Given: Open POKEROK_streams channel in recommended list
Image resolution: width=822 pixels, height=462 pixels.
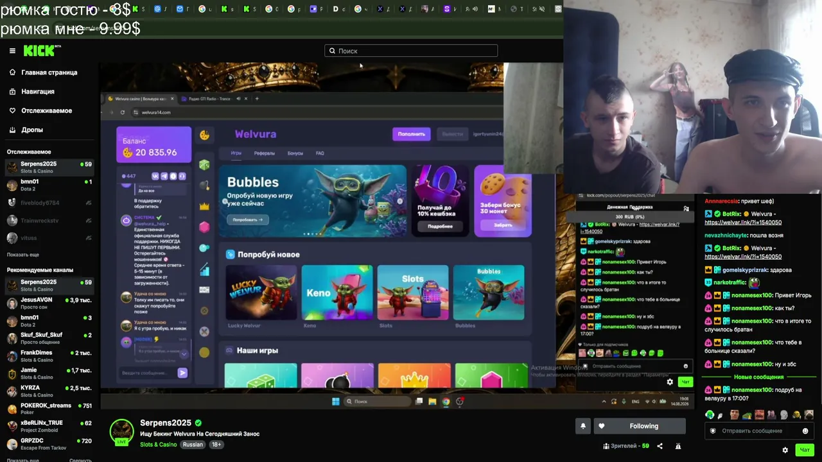Looking at the screenshot, I should (49, 409).
